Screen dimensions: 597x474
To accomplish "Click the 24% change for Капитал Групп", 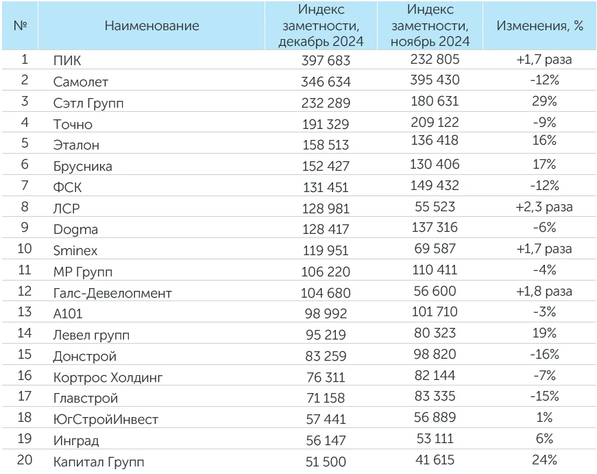I will tap(544, 460).
